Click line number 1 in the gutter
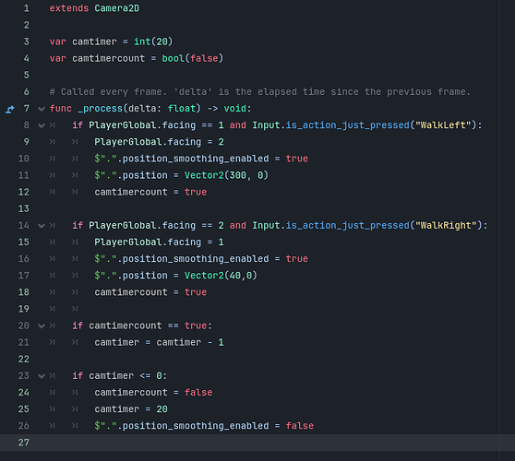This screenshot has height=461, width=515. tap(26, 8)
